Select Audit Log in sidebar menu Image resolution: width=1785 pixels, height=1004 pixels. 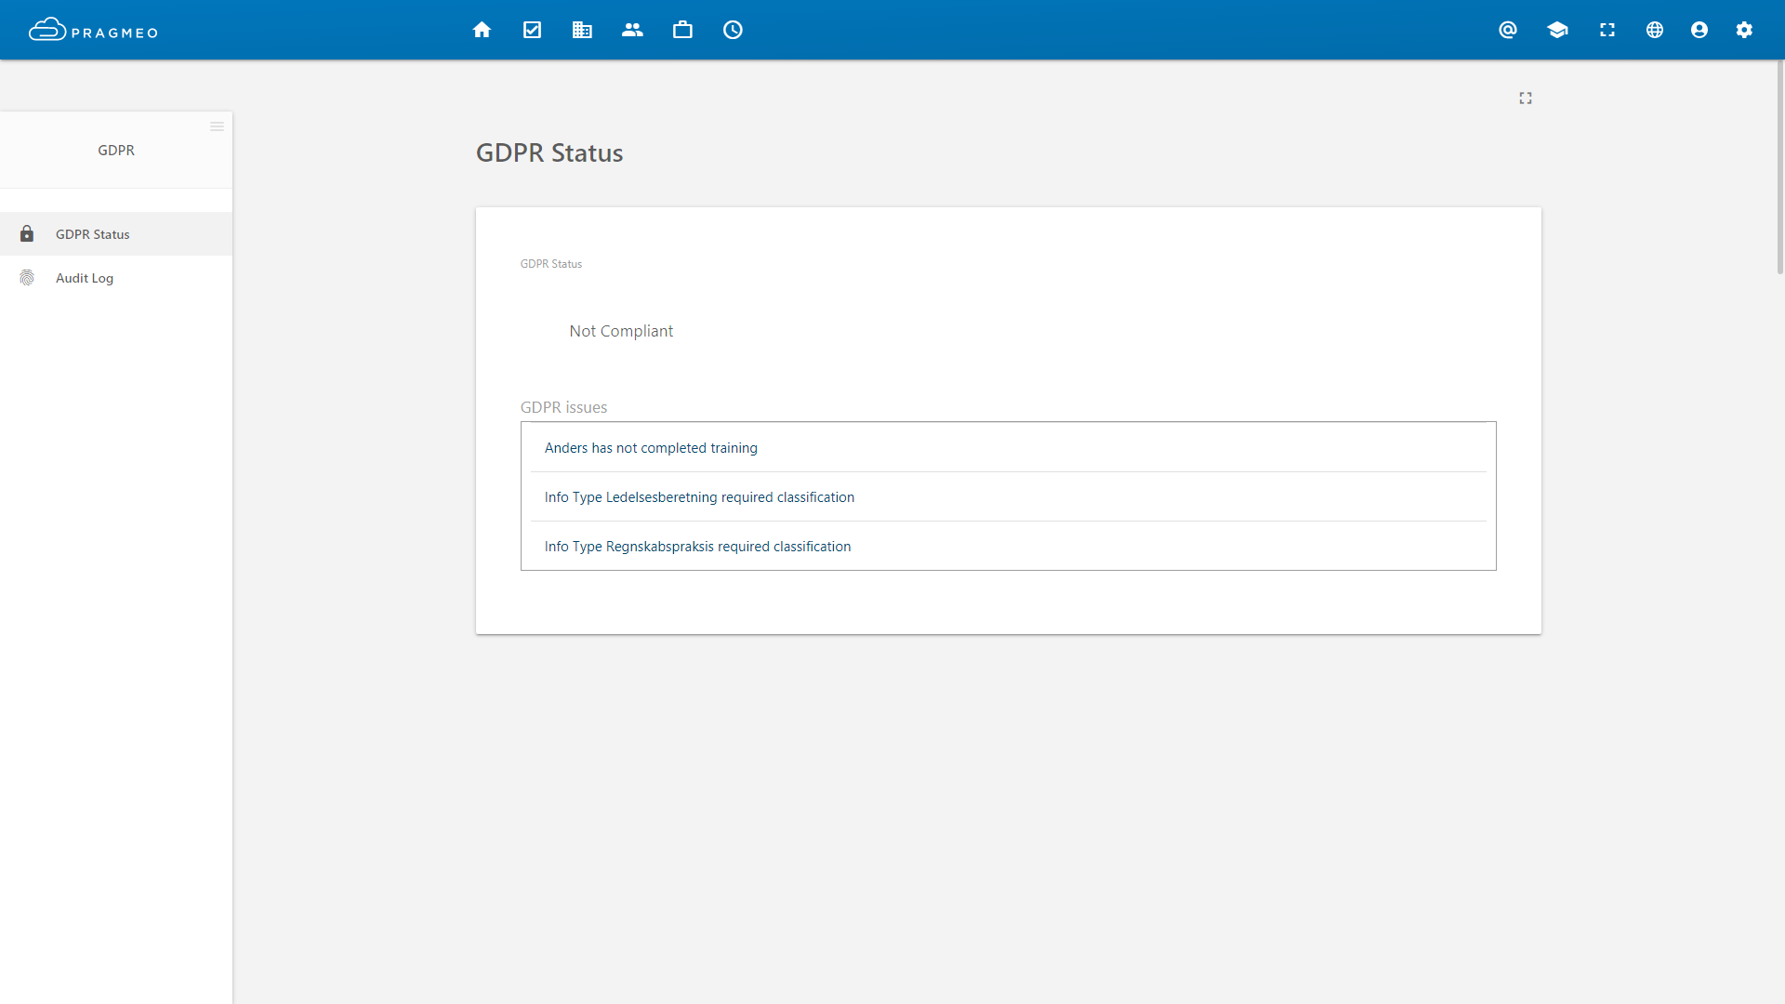[85, 278]
